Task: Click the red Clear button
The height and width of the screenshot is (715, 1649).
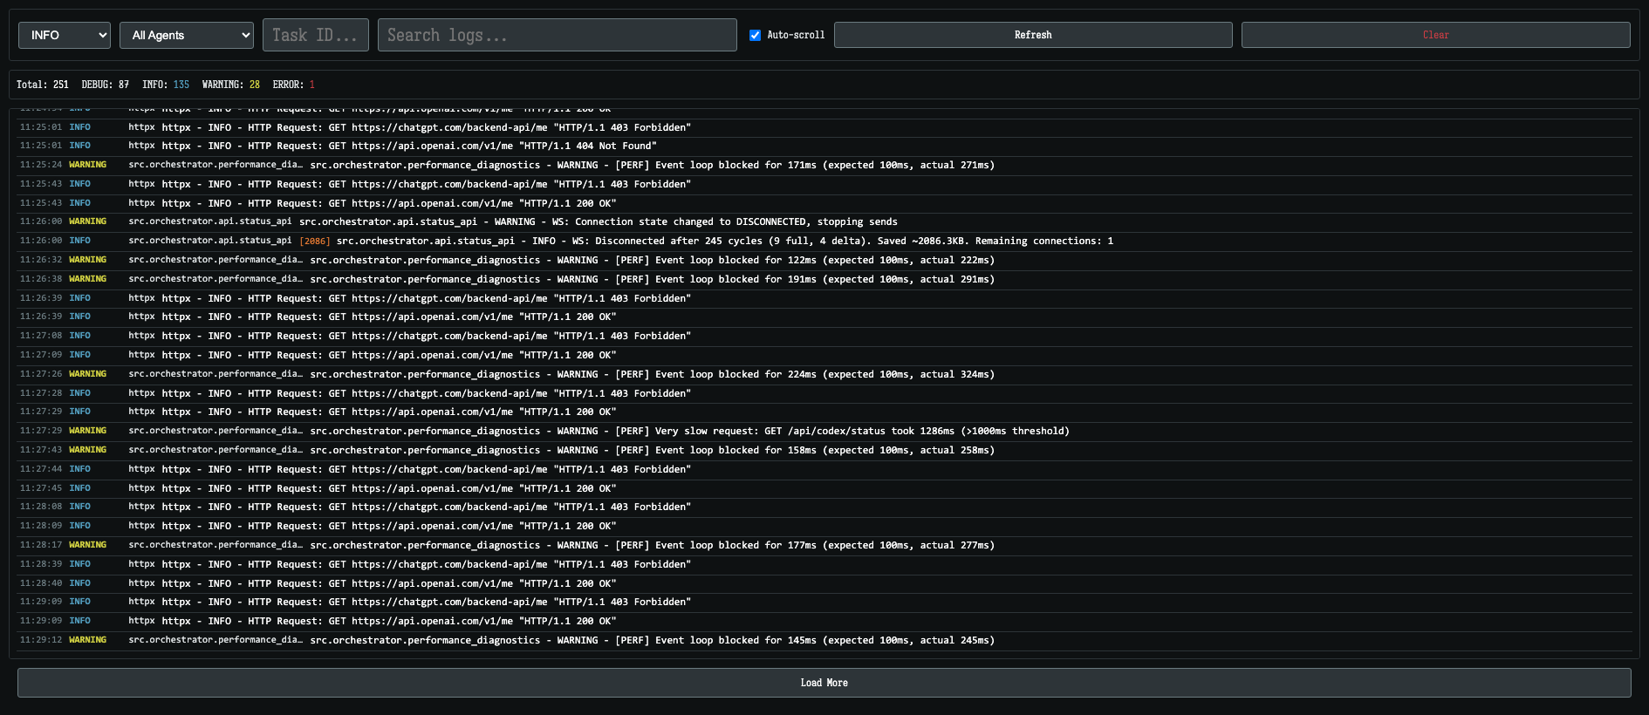Action: point(1435,35)
